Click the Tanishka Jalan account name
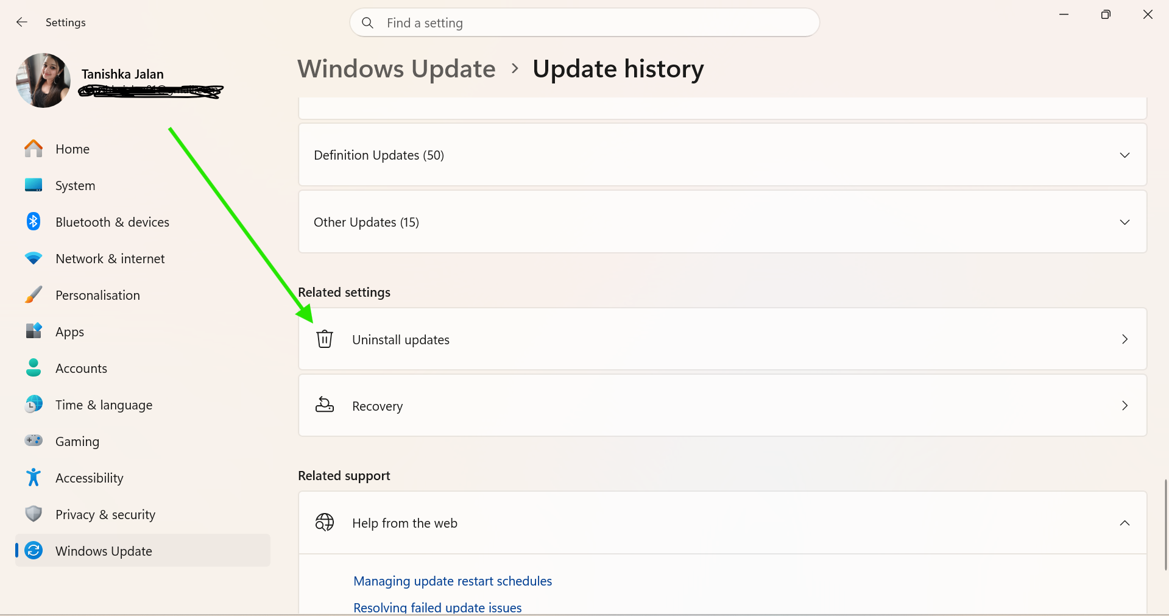1169x616 pixels. coord(122,74)
